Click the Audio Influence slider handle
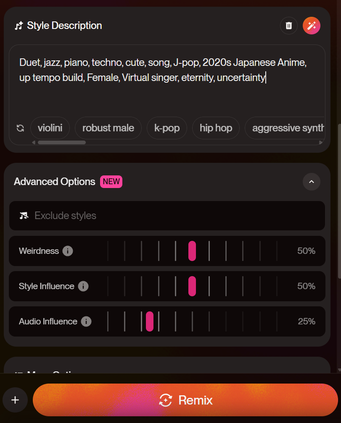 [150, 321]
